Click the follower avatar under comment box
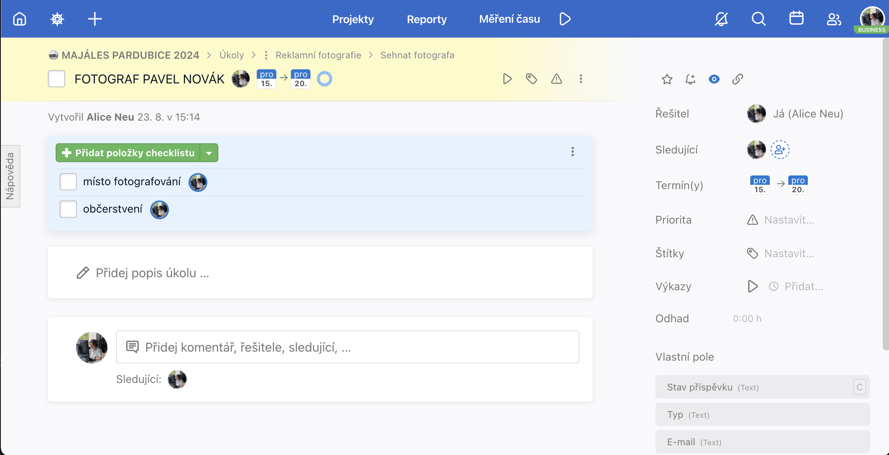The image size is (889, 455). click(177, 379)
